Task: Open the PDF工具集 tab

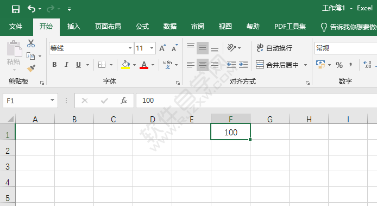Action: (x=290, y=27)
